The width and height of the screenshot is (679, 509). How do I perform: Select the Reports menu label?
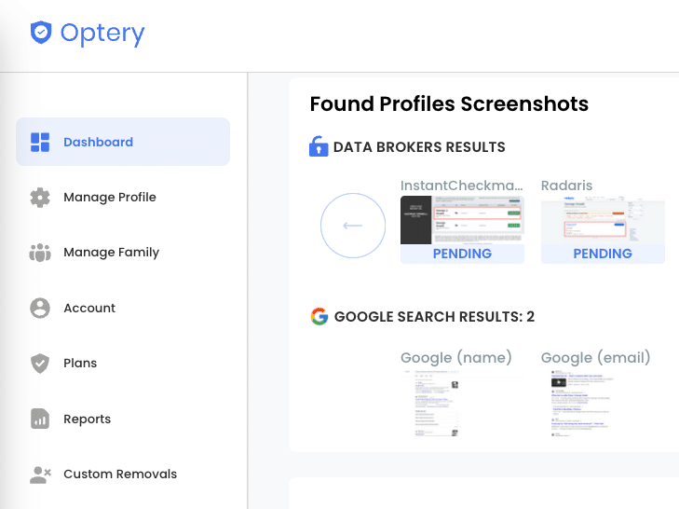87,419
